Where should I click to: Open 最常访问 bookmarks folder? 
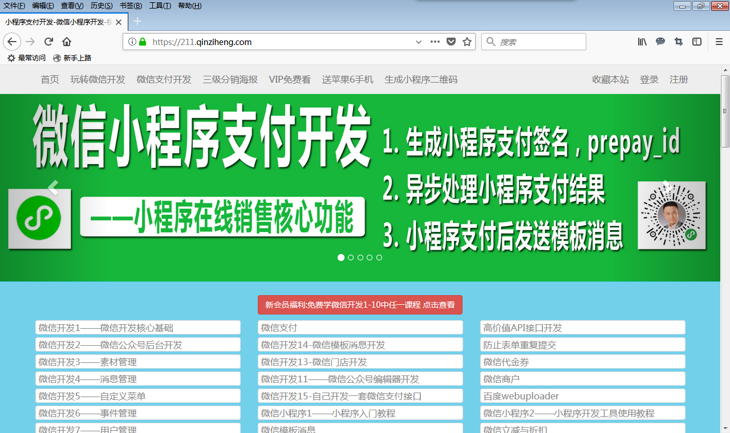coord(26,58)
